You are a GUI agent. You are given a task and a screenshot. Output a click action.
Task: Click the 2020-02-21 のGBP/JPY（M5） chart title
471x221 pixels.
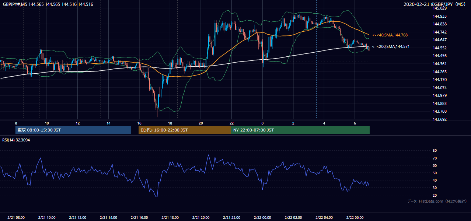[436, 4]
